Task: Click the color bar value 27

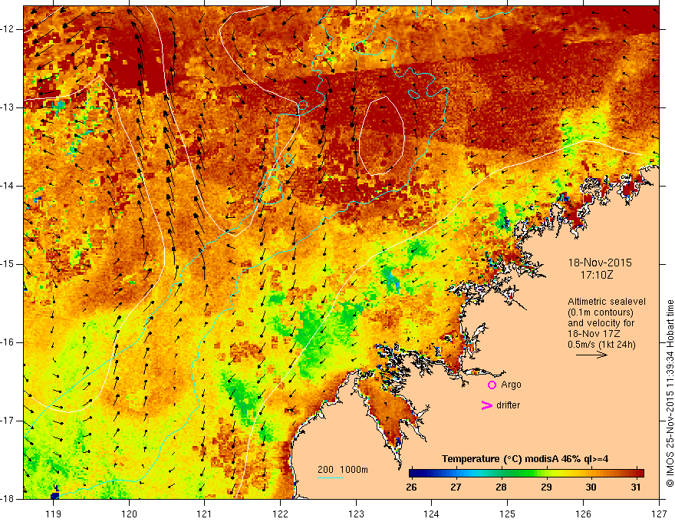Action: (x=456, y=487)
